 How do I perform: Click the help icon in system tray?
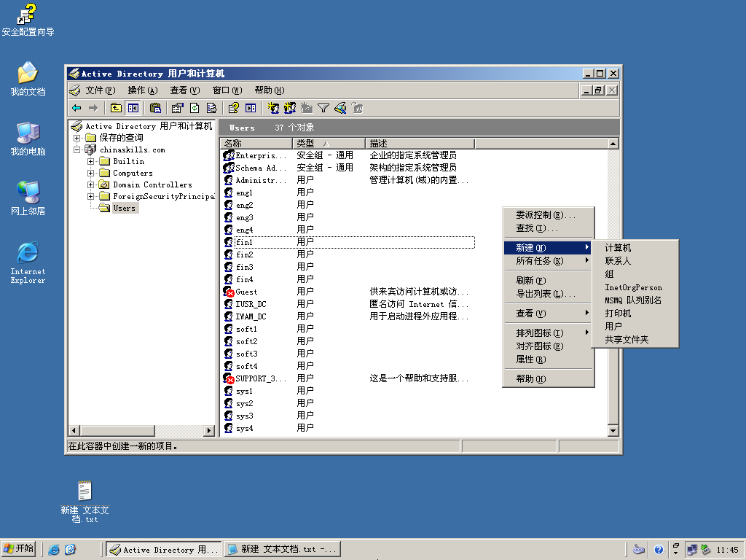point(659,550)
